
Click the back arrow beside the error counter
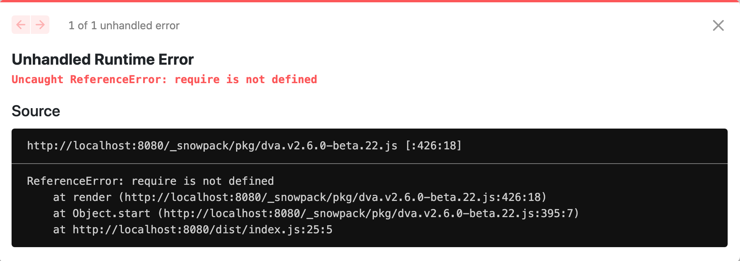click(21, 25)
